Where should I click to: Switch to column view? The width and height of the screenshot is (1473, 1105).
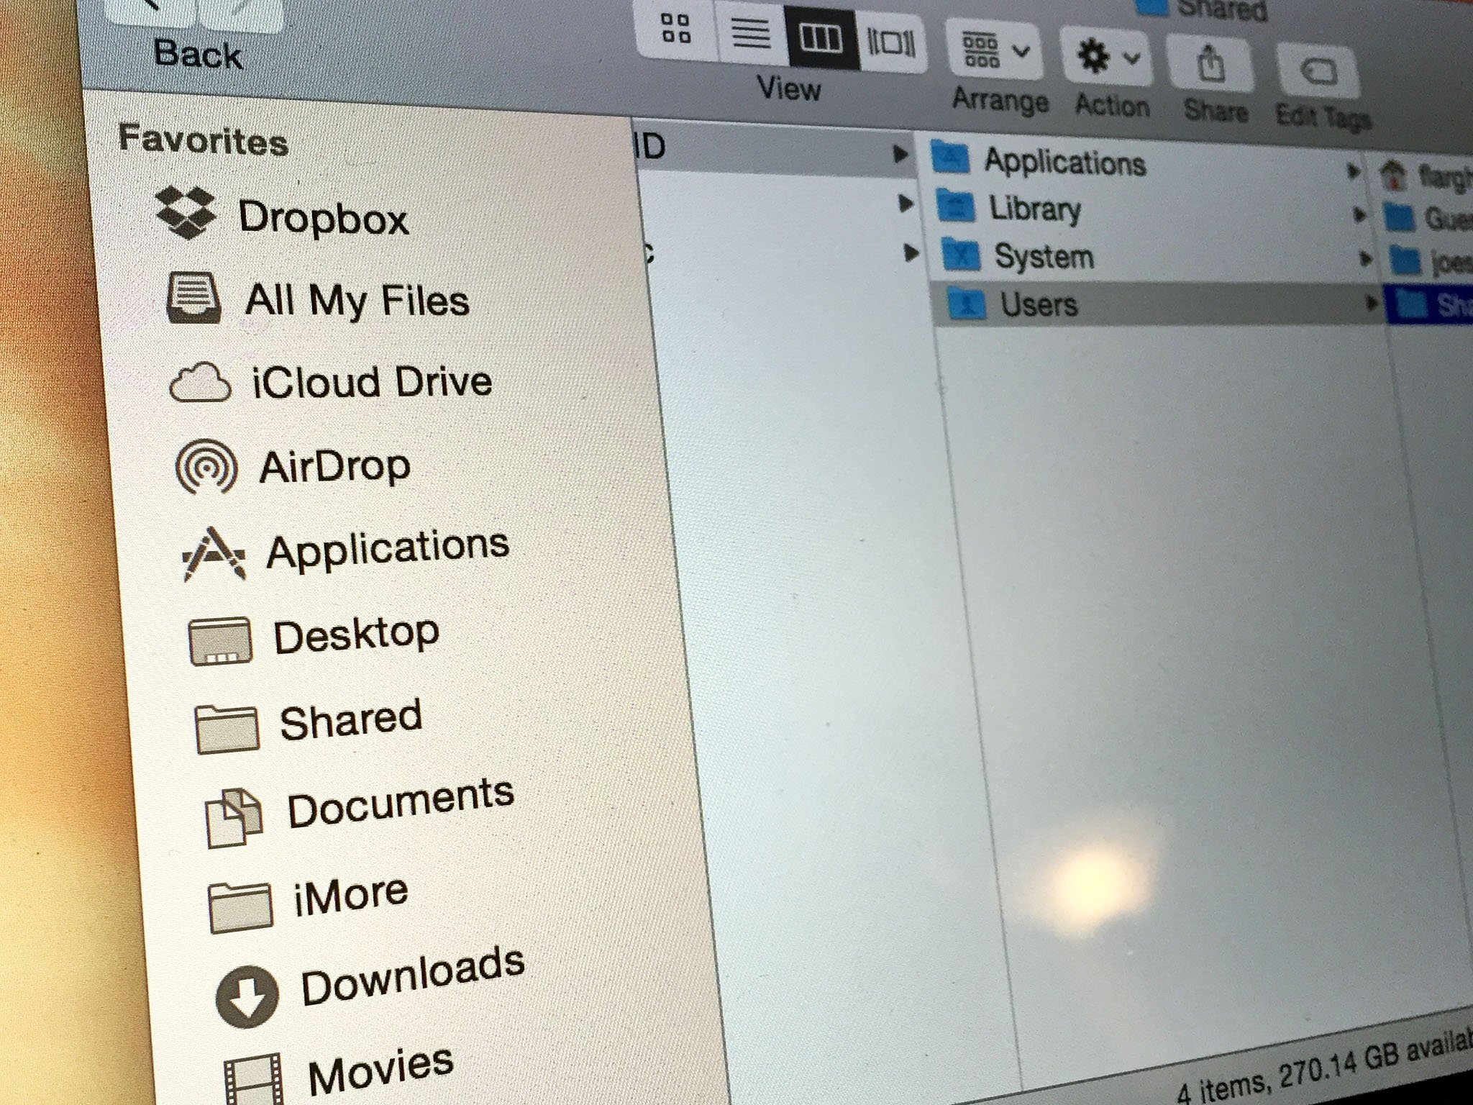pos(821,37)
